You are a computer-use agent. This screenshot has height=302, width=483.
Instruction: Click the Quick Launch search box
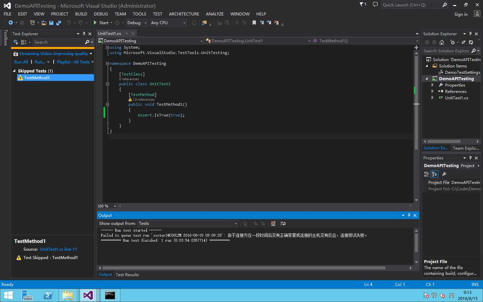[x=411, y=5]
